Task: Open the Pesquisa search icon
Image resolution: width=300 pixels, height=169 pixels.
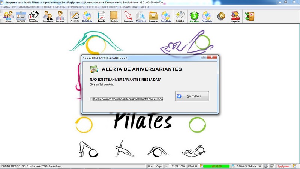Action: pyautogui.click(x=141, y=17)
